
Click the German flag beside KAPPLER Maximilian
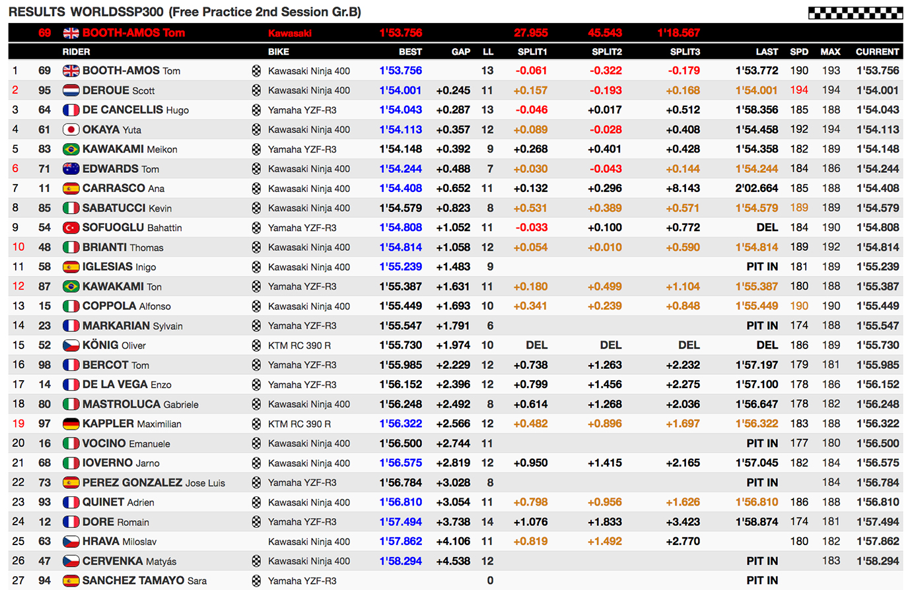pos(71,424)
